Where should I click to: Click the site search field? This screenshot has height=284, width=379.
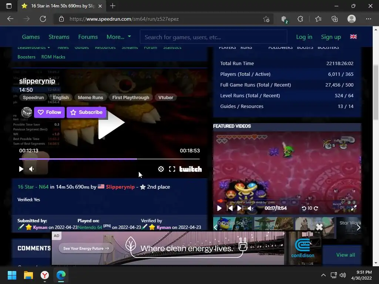pos(214,37)
